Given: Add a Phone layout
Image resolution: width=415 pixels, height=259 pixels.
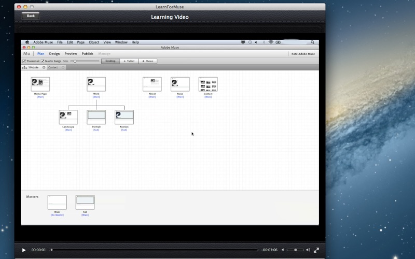Looking at the screenshot, I should (x=148, y=61).
